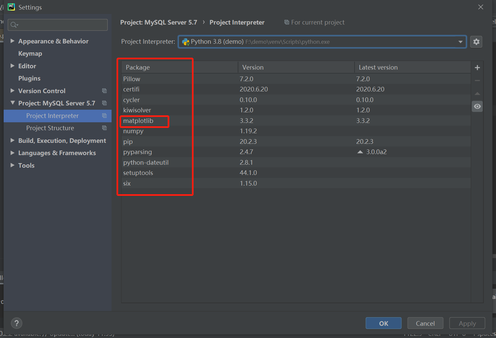Viewport: 496px width, 338px height.
Task: Click the OK button
Action: tap(383, 323)
